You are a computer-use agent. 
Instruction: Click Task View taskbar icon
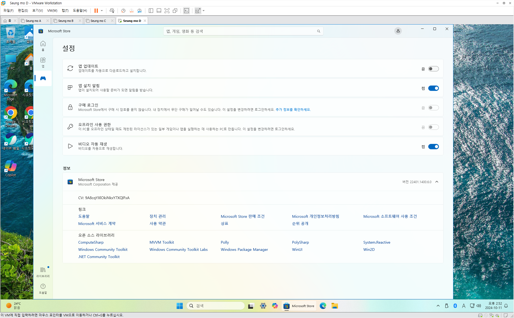pyautogui.click(x=251, y=306)
